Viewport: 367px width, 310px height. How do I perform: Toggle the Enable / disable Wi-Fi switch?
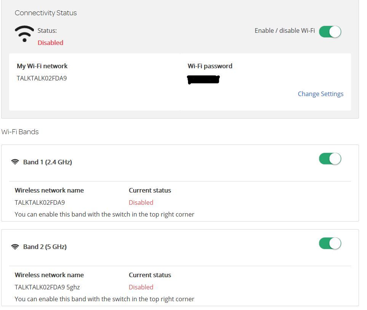pos(330,32)
